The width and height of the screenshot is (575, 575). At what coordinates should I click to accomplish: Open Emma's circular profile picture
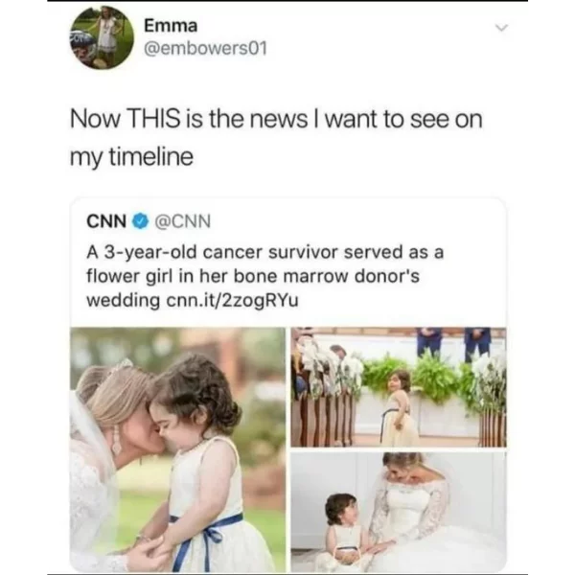pos(102,37)
